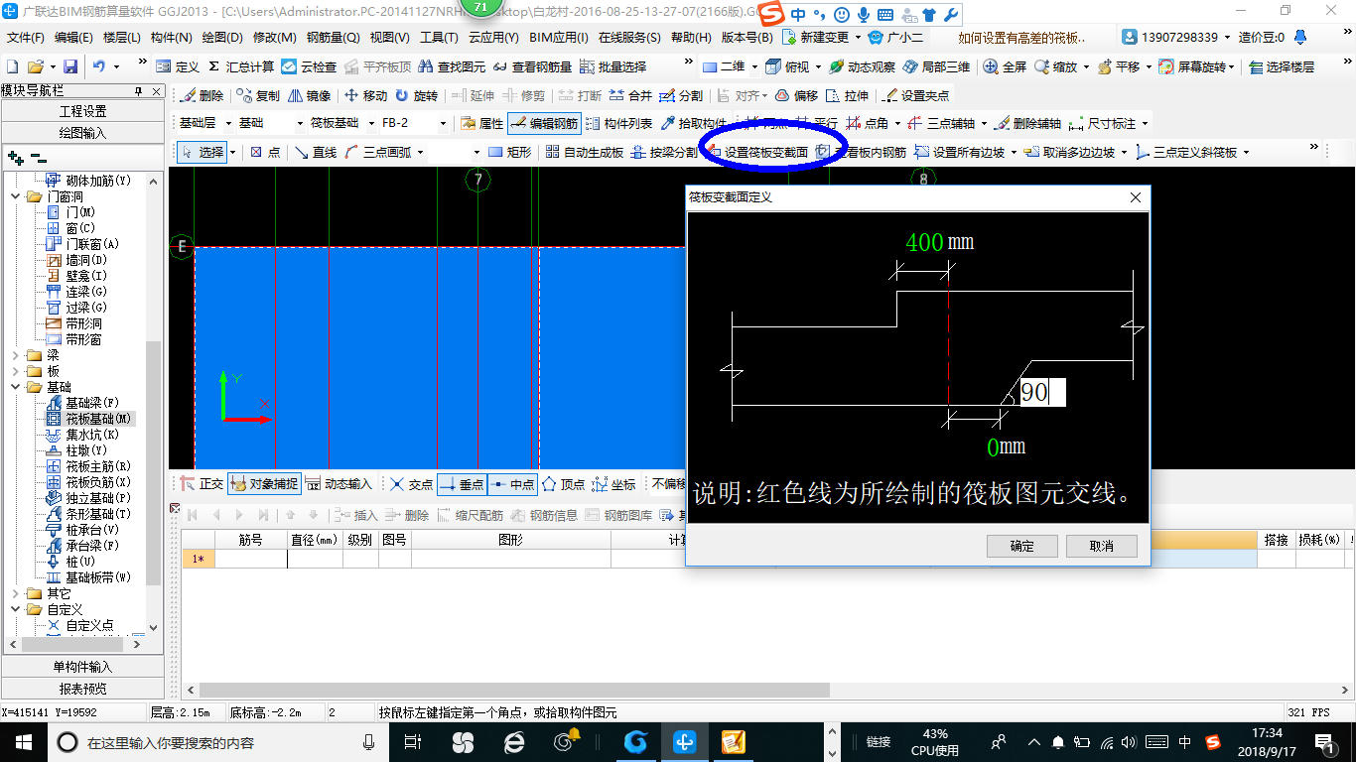
Task: Toggle 坐标 coordinate snap
Action: click(613, 484)
